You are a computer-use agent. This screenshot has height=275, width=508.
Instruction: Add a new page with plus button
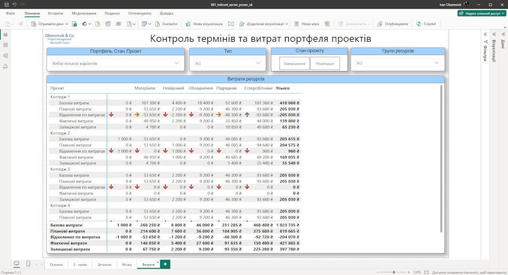(165, 264)
